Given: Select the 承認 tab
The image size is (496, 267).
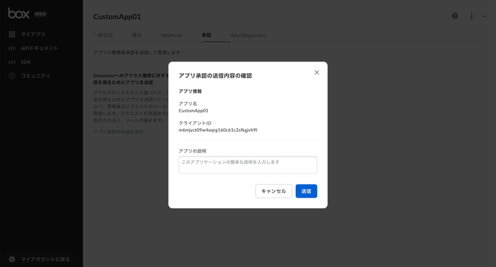Looking at the screenshot, I should (206, 35).
